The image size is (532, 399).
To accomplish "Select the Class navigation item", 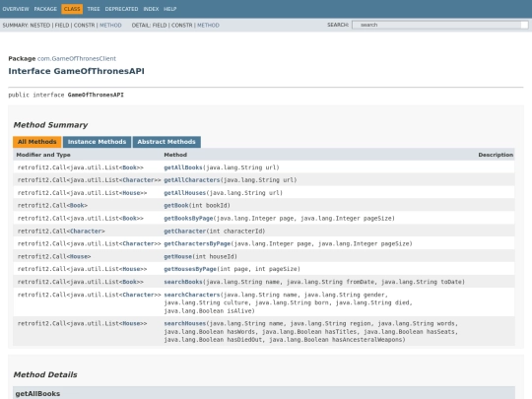I will (72, 9).
